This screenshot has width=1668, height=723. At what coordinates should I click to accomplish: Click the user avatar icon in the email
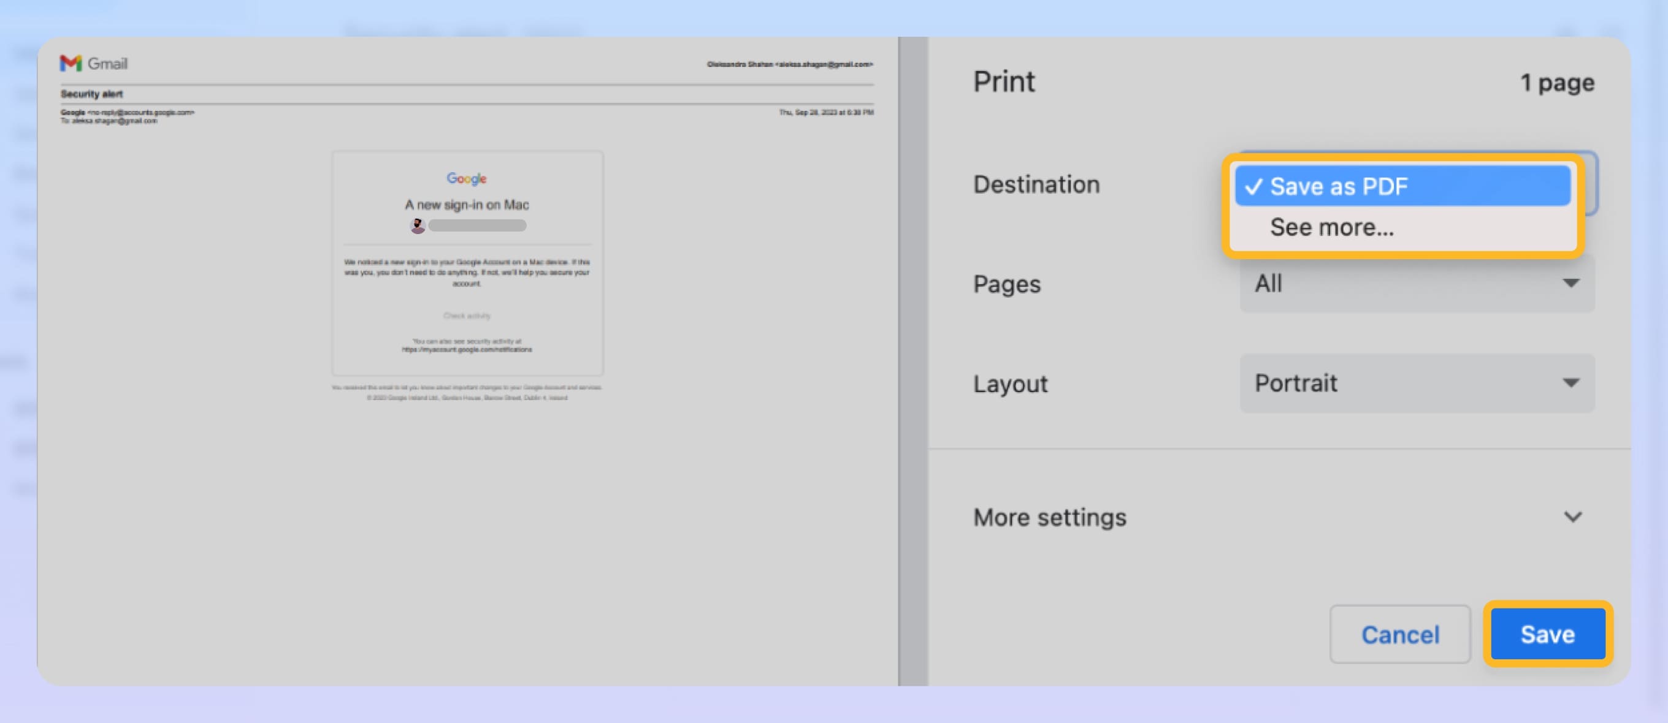click(418, 225)
